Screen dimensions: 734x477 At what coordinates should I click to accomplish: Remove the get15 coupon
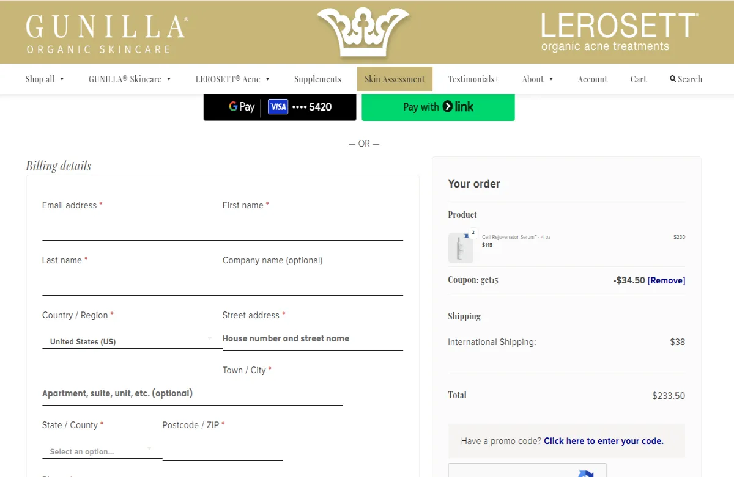click(667, 280)
